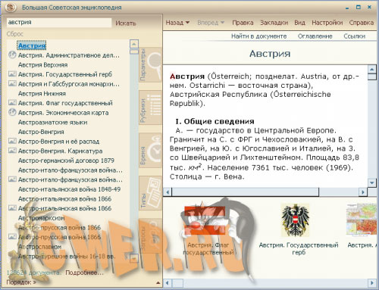379x290 pixels.
Task: Select Австрия Нижняя in results
Action: click(x=42, y=94)
